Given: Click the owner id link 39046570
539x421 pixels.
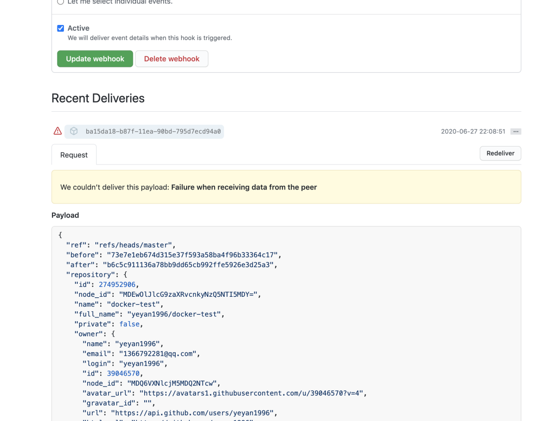Looking at the screenshot, I should point(123,373).
